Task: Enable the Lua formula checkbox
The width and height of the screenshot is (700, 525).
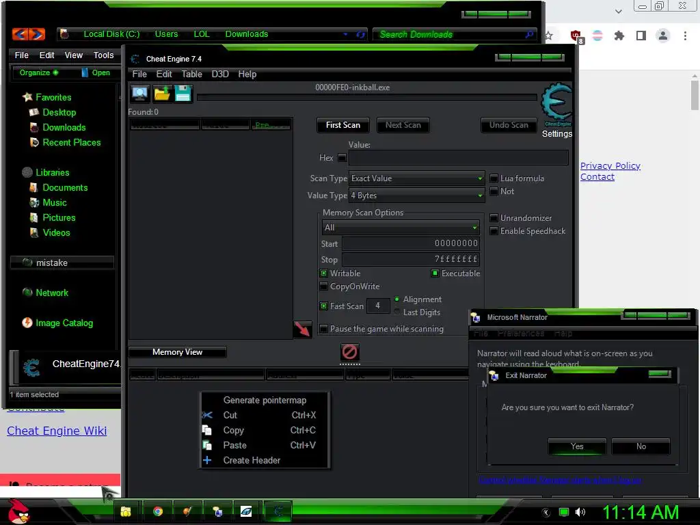Action: pos(494,178)
